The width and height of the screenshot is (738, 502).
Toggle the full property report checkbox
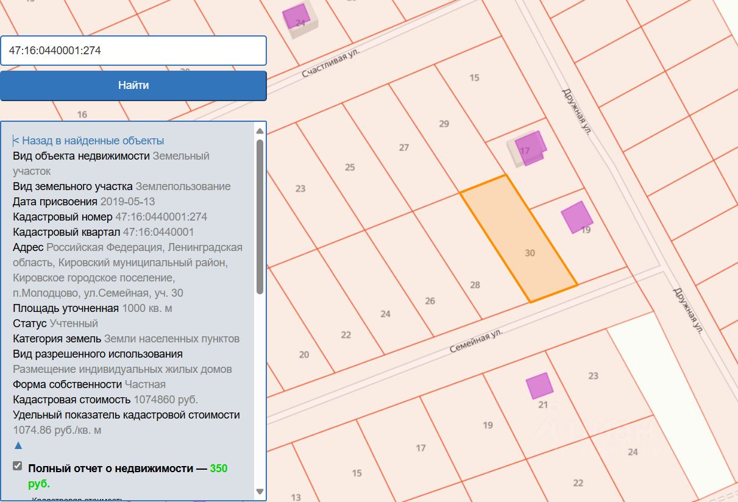[18, 467]
